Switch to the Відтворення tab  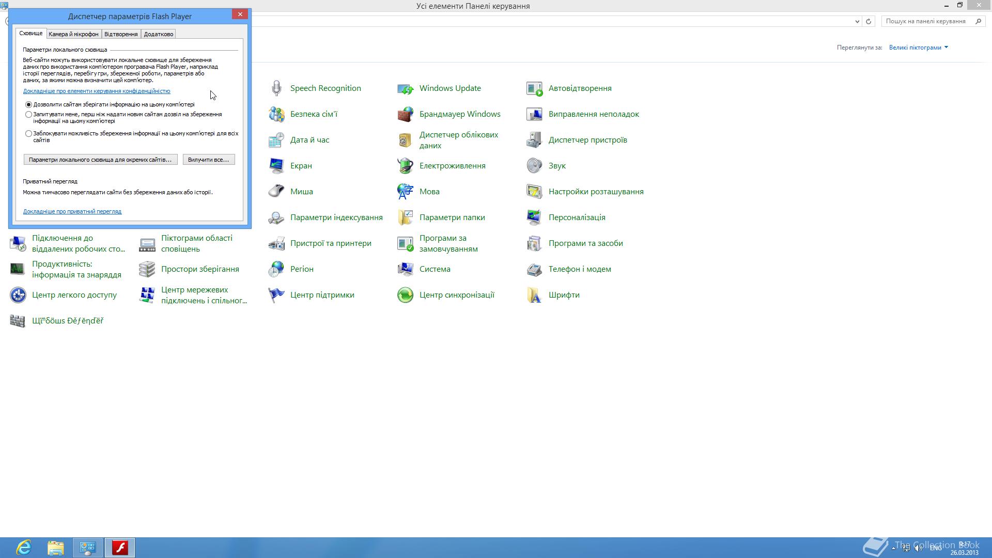click(121, 34)
